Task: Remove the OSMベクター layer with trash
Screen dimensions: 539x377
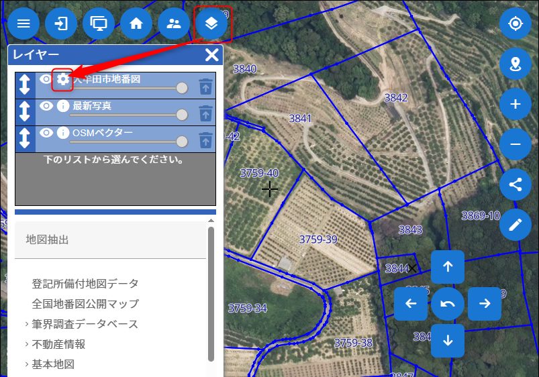Action: coord(205,140)
